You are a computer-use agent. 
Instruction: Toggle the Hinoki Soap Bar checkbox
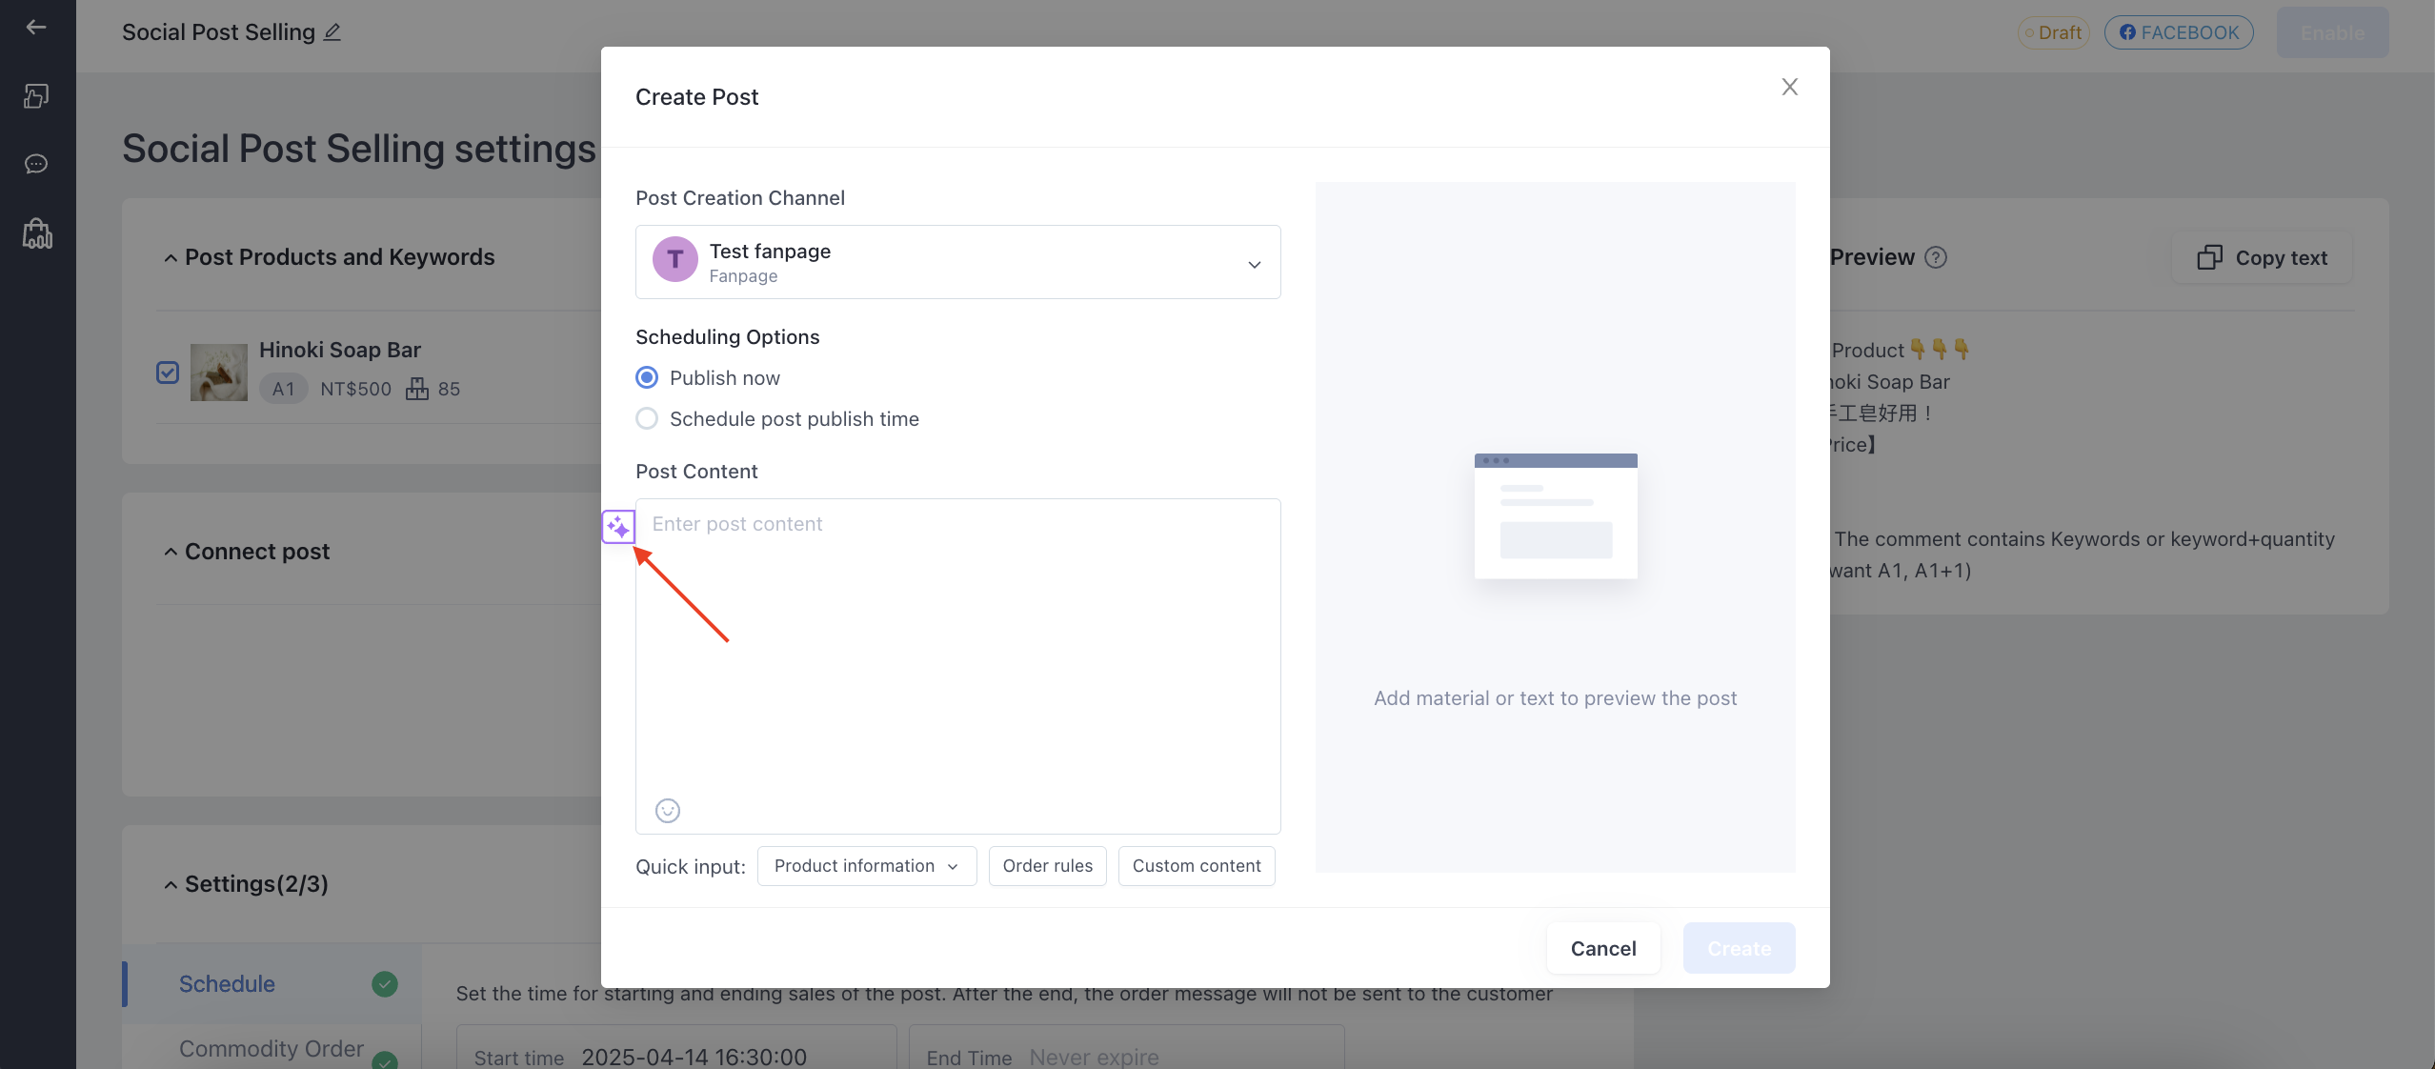coord(168,372)
